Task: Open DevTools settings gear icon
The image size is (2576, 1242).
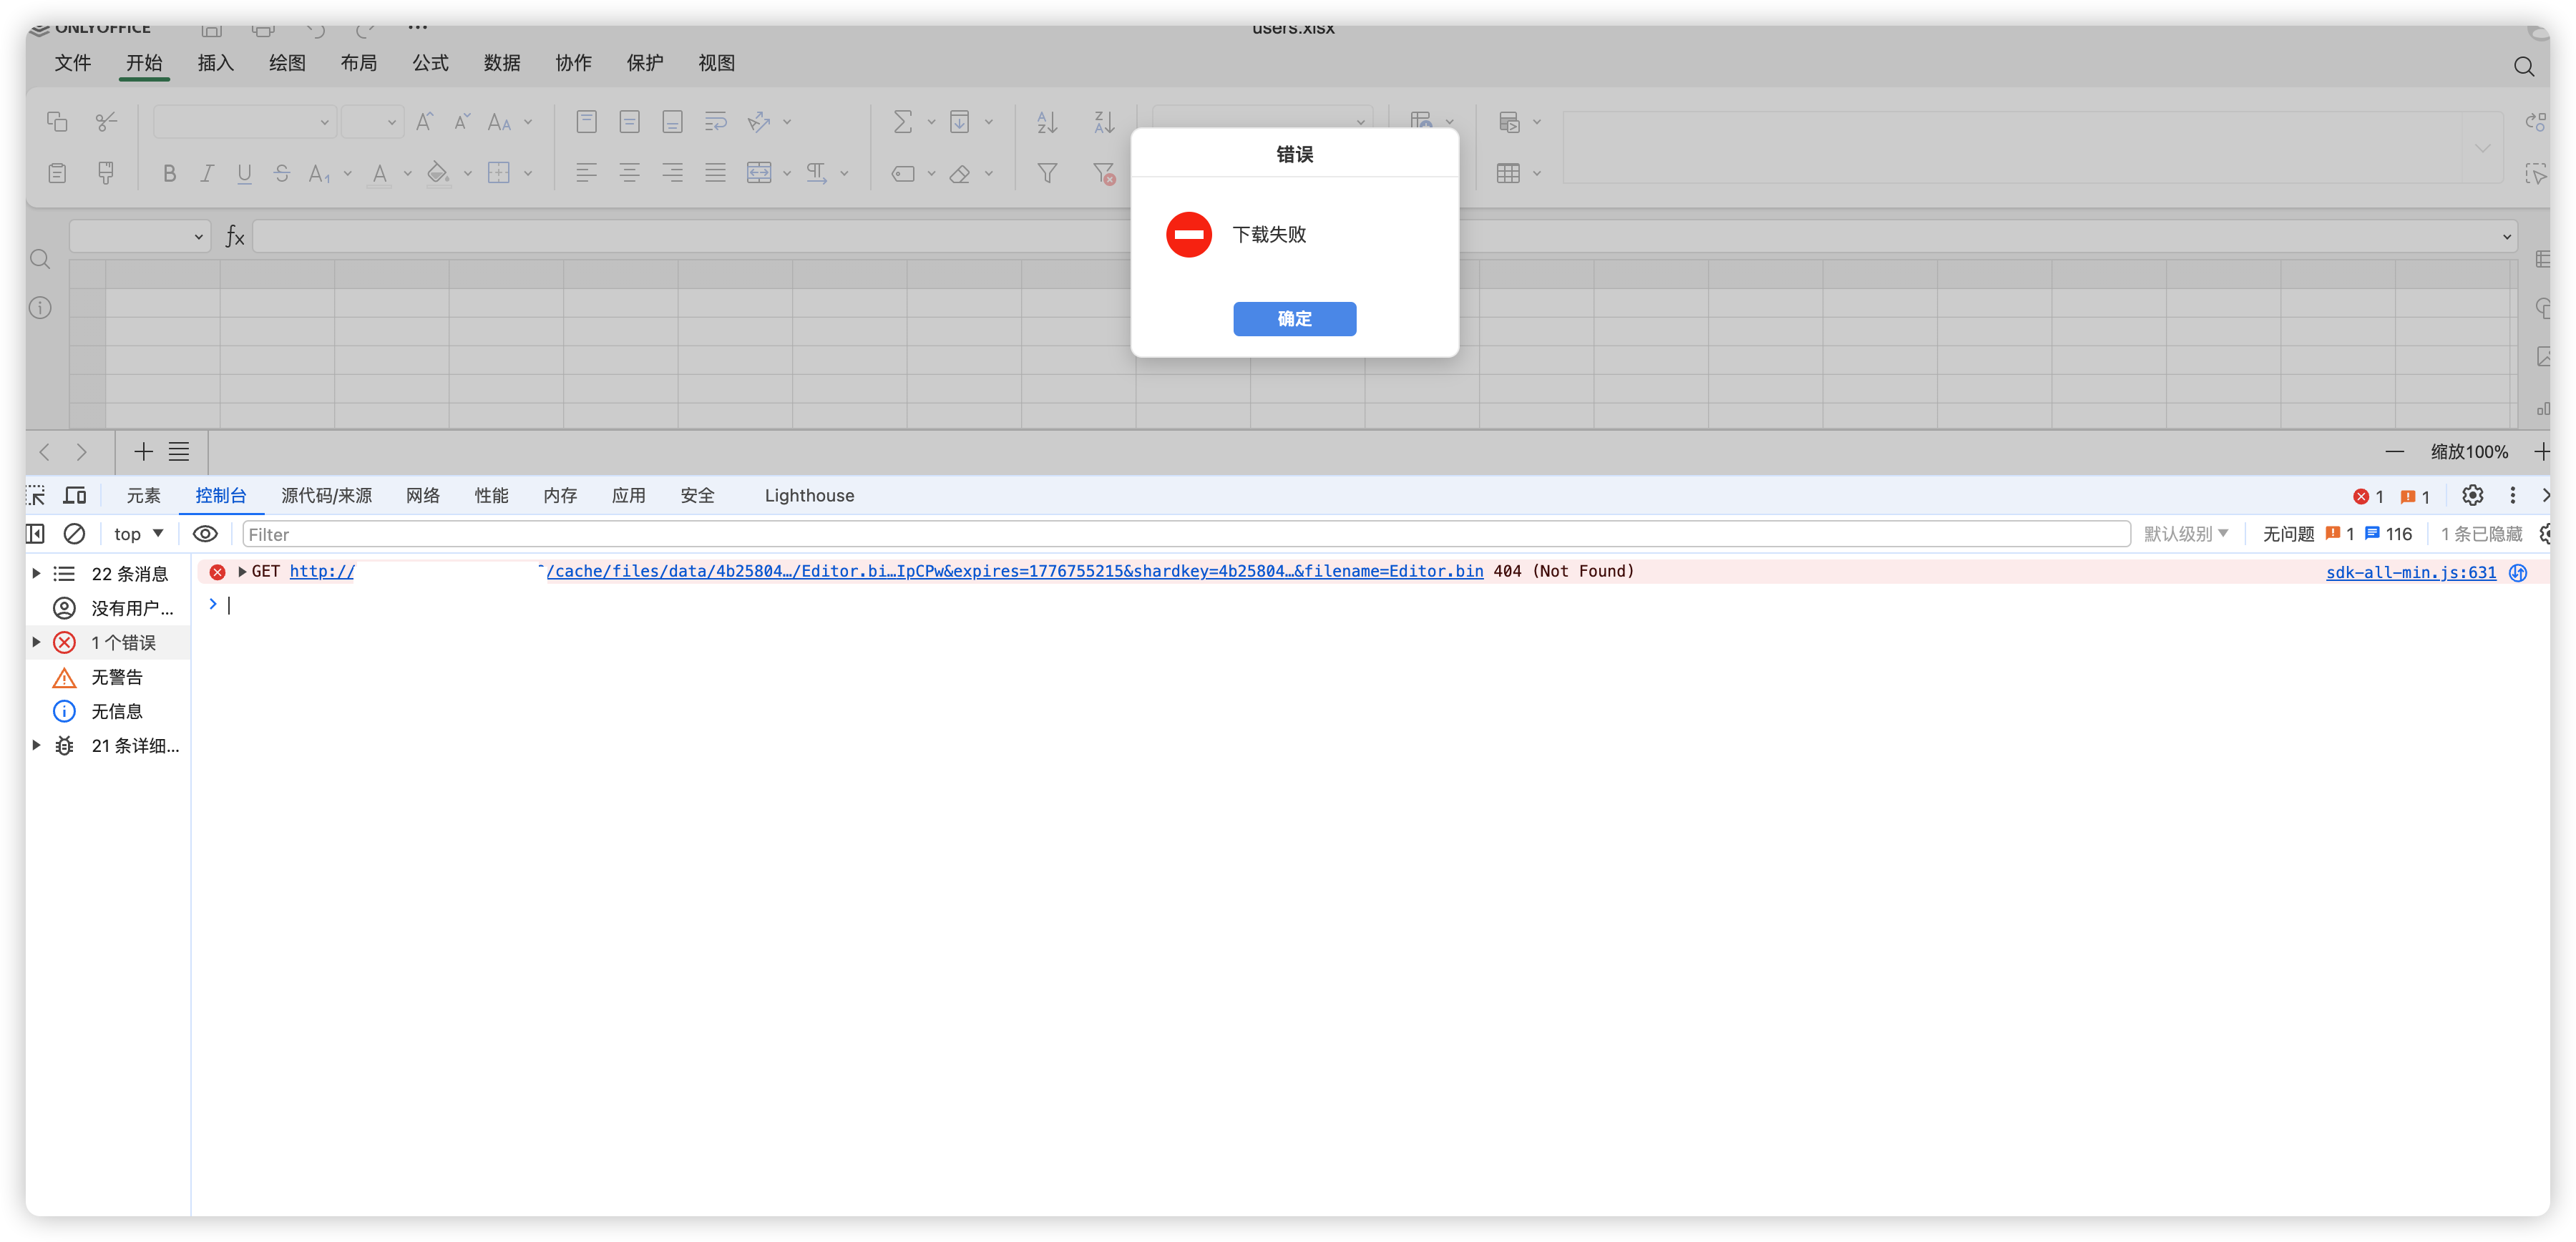Action: (x=2472, y=496)
